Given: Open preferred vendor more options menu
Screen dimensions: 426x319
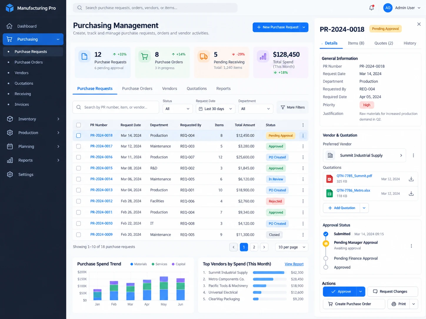Looking at the screenshot, I should click(x=413, y=155).
